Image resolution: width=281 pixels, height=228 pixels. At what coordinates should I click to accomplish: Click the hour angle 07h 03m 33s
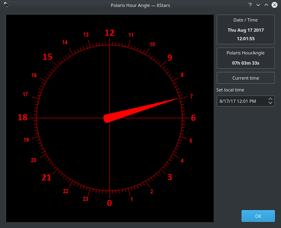[x=246, y=63]
